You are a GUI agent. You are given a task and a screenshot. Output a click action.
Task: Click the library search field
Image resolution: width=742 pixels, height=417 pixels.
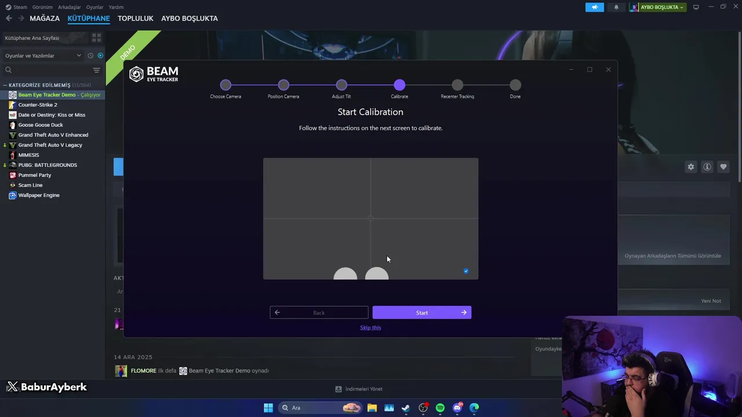click(x=46, y=70)
